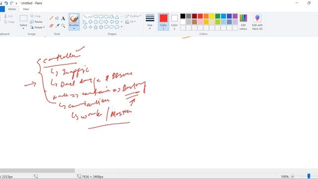Choose the Oval shape
The width and height of the screenshot is (318, 179).
point(96,16)
